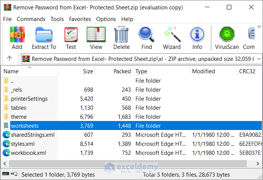Viewport: 263px width, 180px height.
Task: Open the Commands menu
Action: coord(31,19)
